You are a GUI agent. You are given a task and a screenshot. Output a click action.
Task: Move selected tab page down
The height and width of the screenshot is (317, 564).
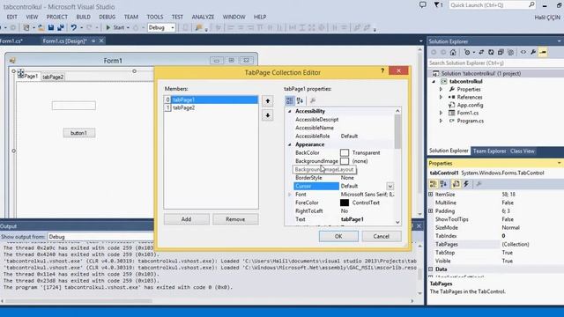click(x=267, y=115)
